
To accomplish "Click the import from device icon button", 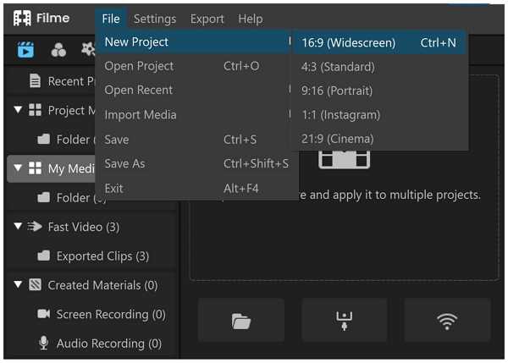I will point(344,321).
